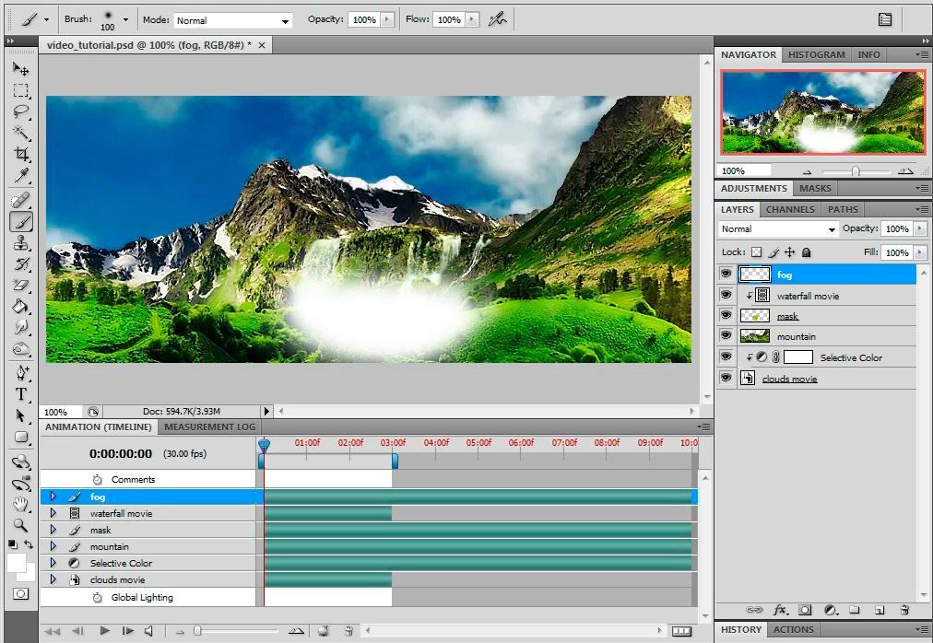Select the Crop tool

point(21,154)
